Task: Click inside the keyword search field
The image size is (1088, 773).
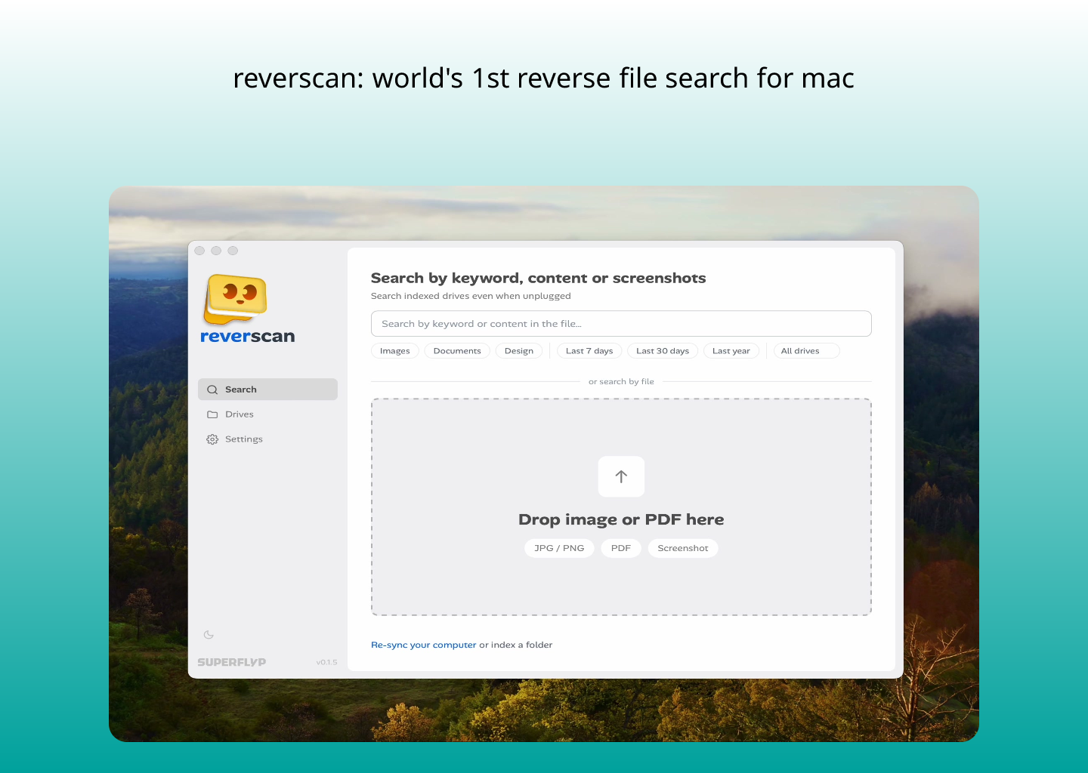Action: pyautogui.click(x=621, y=323)
